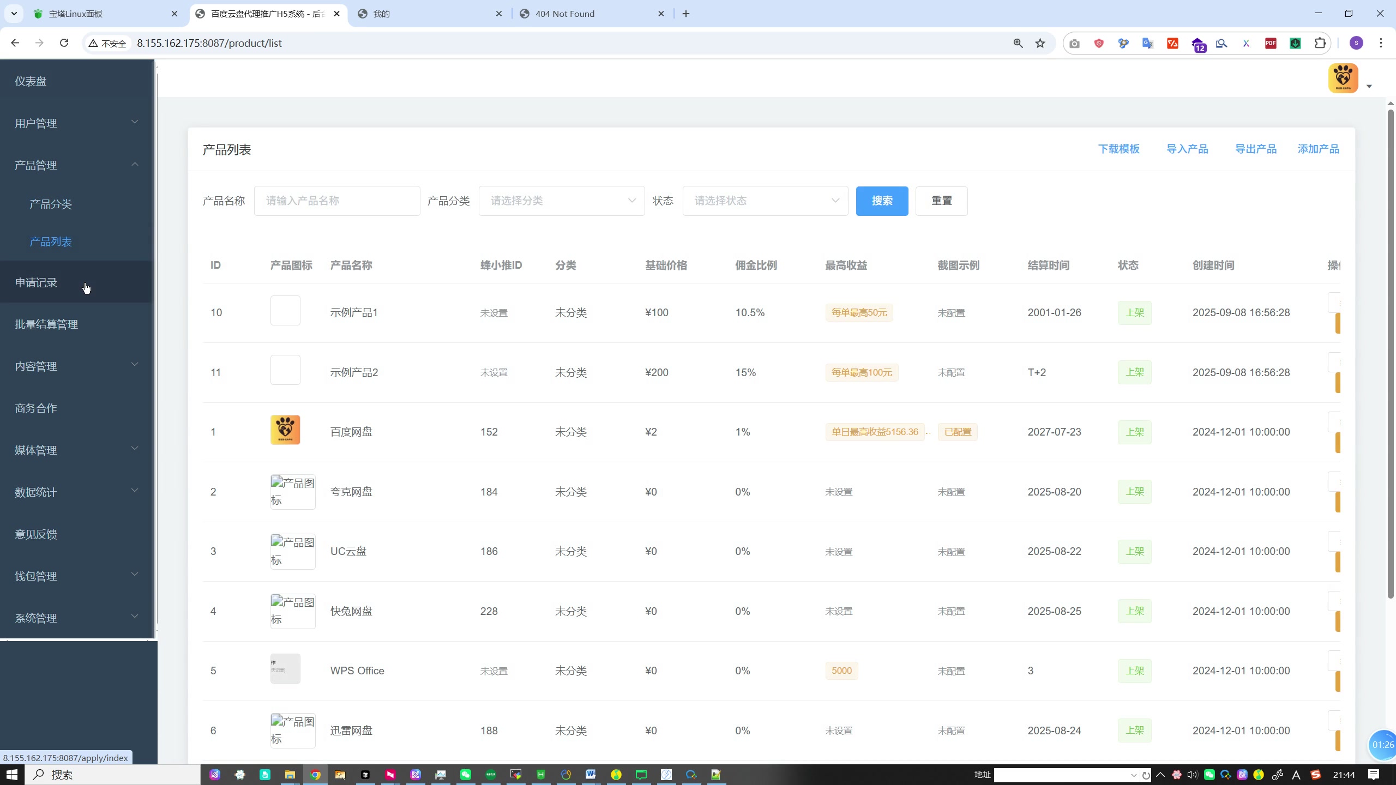Open the browser extensions puzzle icon
1396x785 pixels.
1320,43
